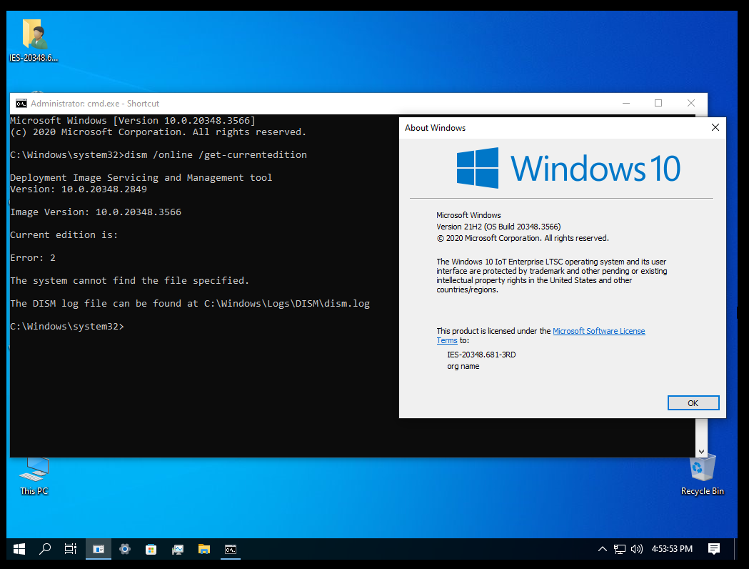
Task: Select the IES-20348.6... desktop folder icon
Action: coord(34,41)
